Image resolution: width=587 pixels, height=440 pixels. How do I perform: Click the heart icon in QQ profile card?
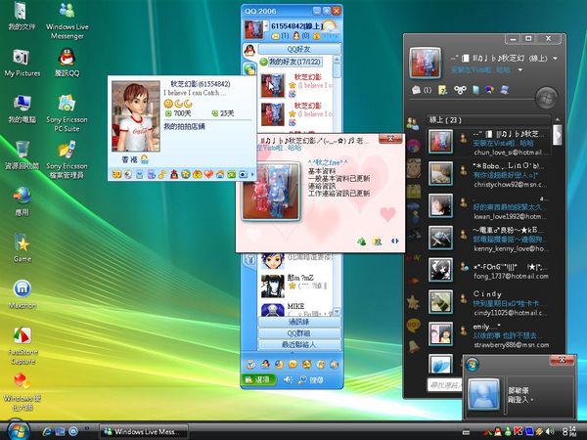(x=208, y=174)
